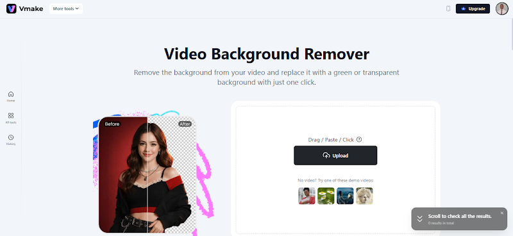The width and height of the screenshot is (513, 236).
Task: Open the user profile avatar
Action: [x=502, y=9]
